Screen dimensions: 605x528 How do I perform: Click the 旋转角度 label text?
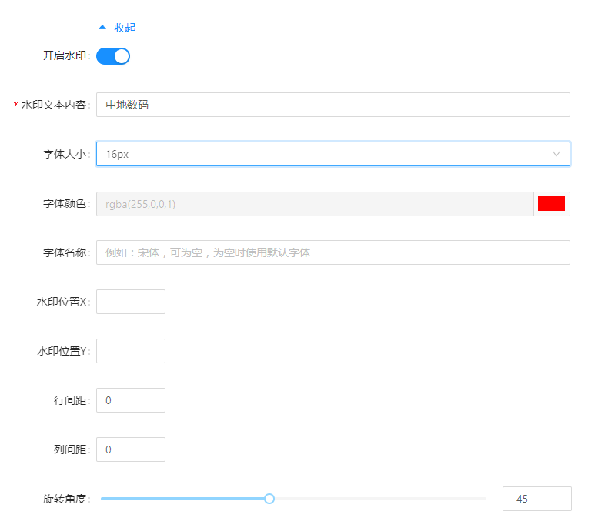pyautogui.click(x=66, y=499)
